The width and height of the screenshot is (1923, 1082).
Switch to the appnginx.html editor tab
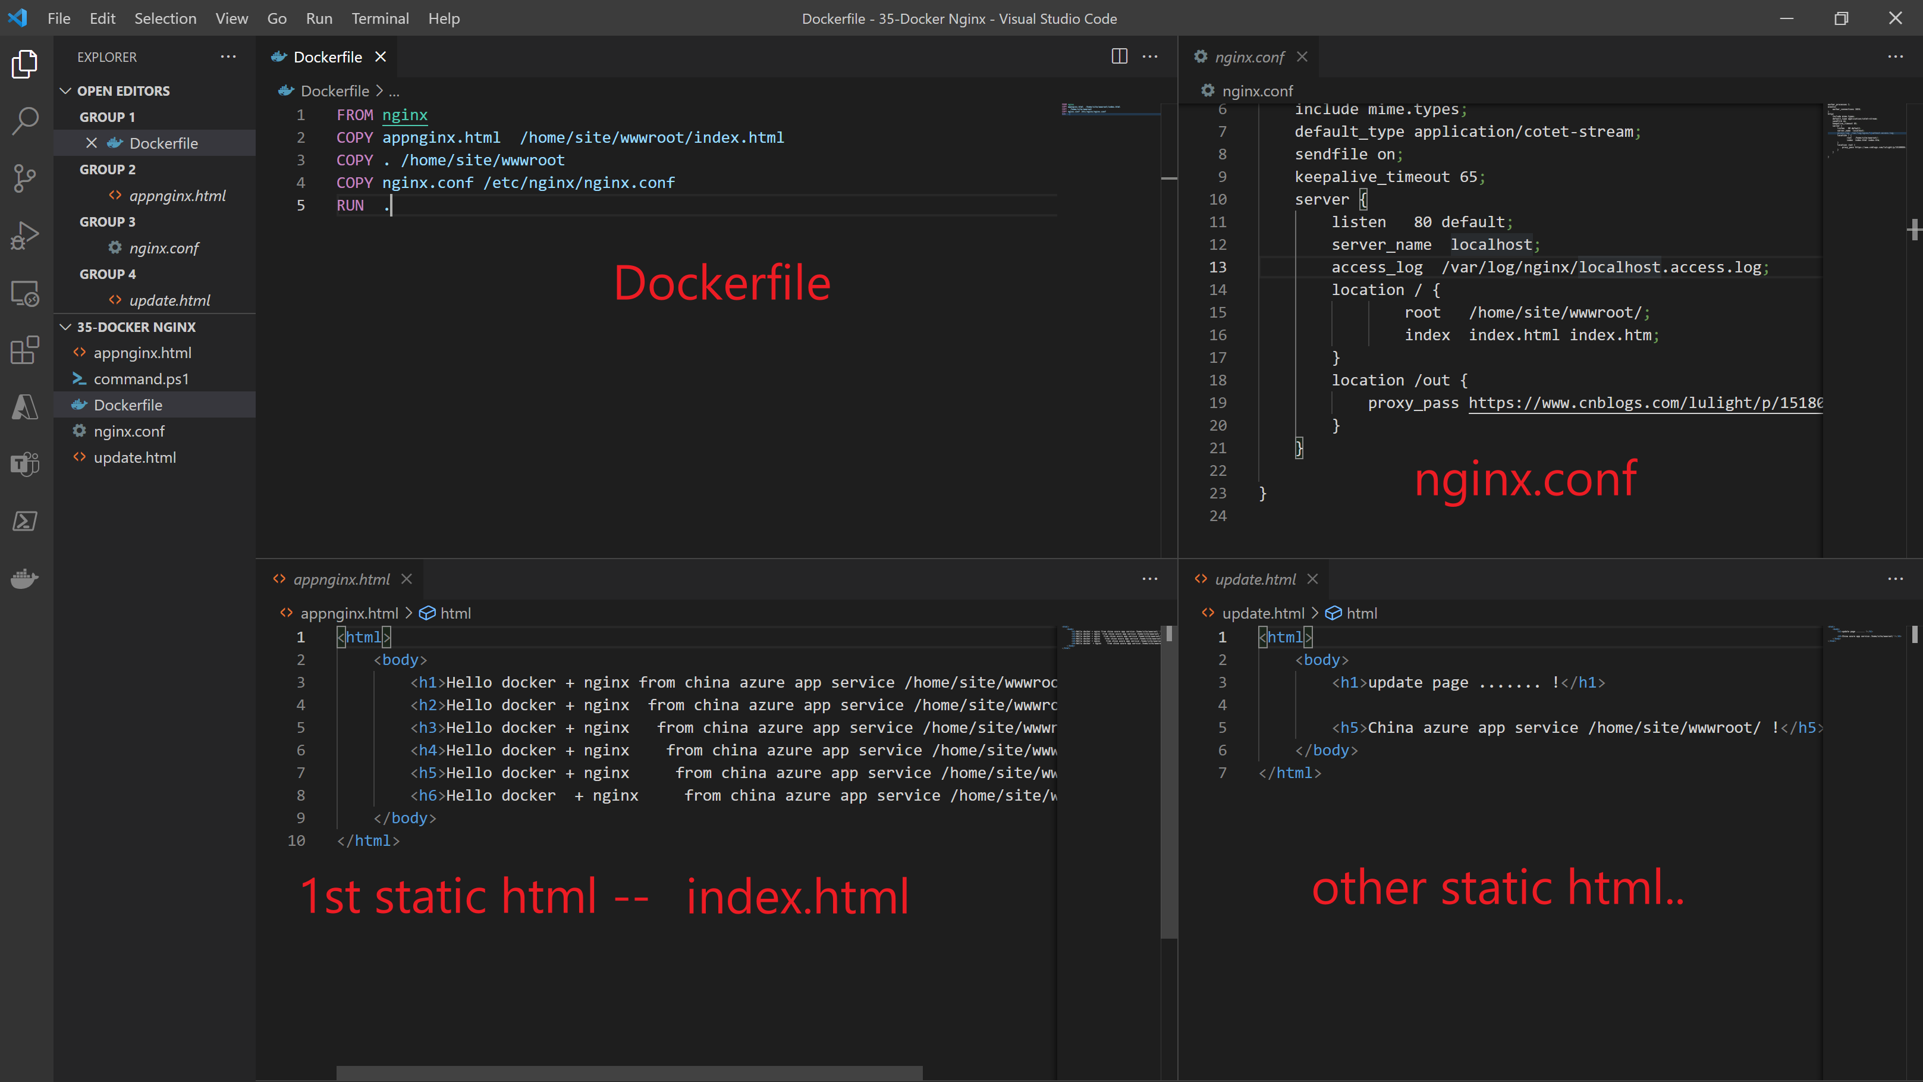(341, 579)
